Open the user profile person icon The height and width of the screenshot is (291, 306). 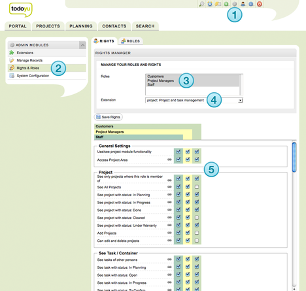tap(243, 4)
